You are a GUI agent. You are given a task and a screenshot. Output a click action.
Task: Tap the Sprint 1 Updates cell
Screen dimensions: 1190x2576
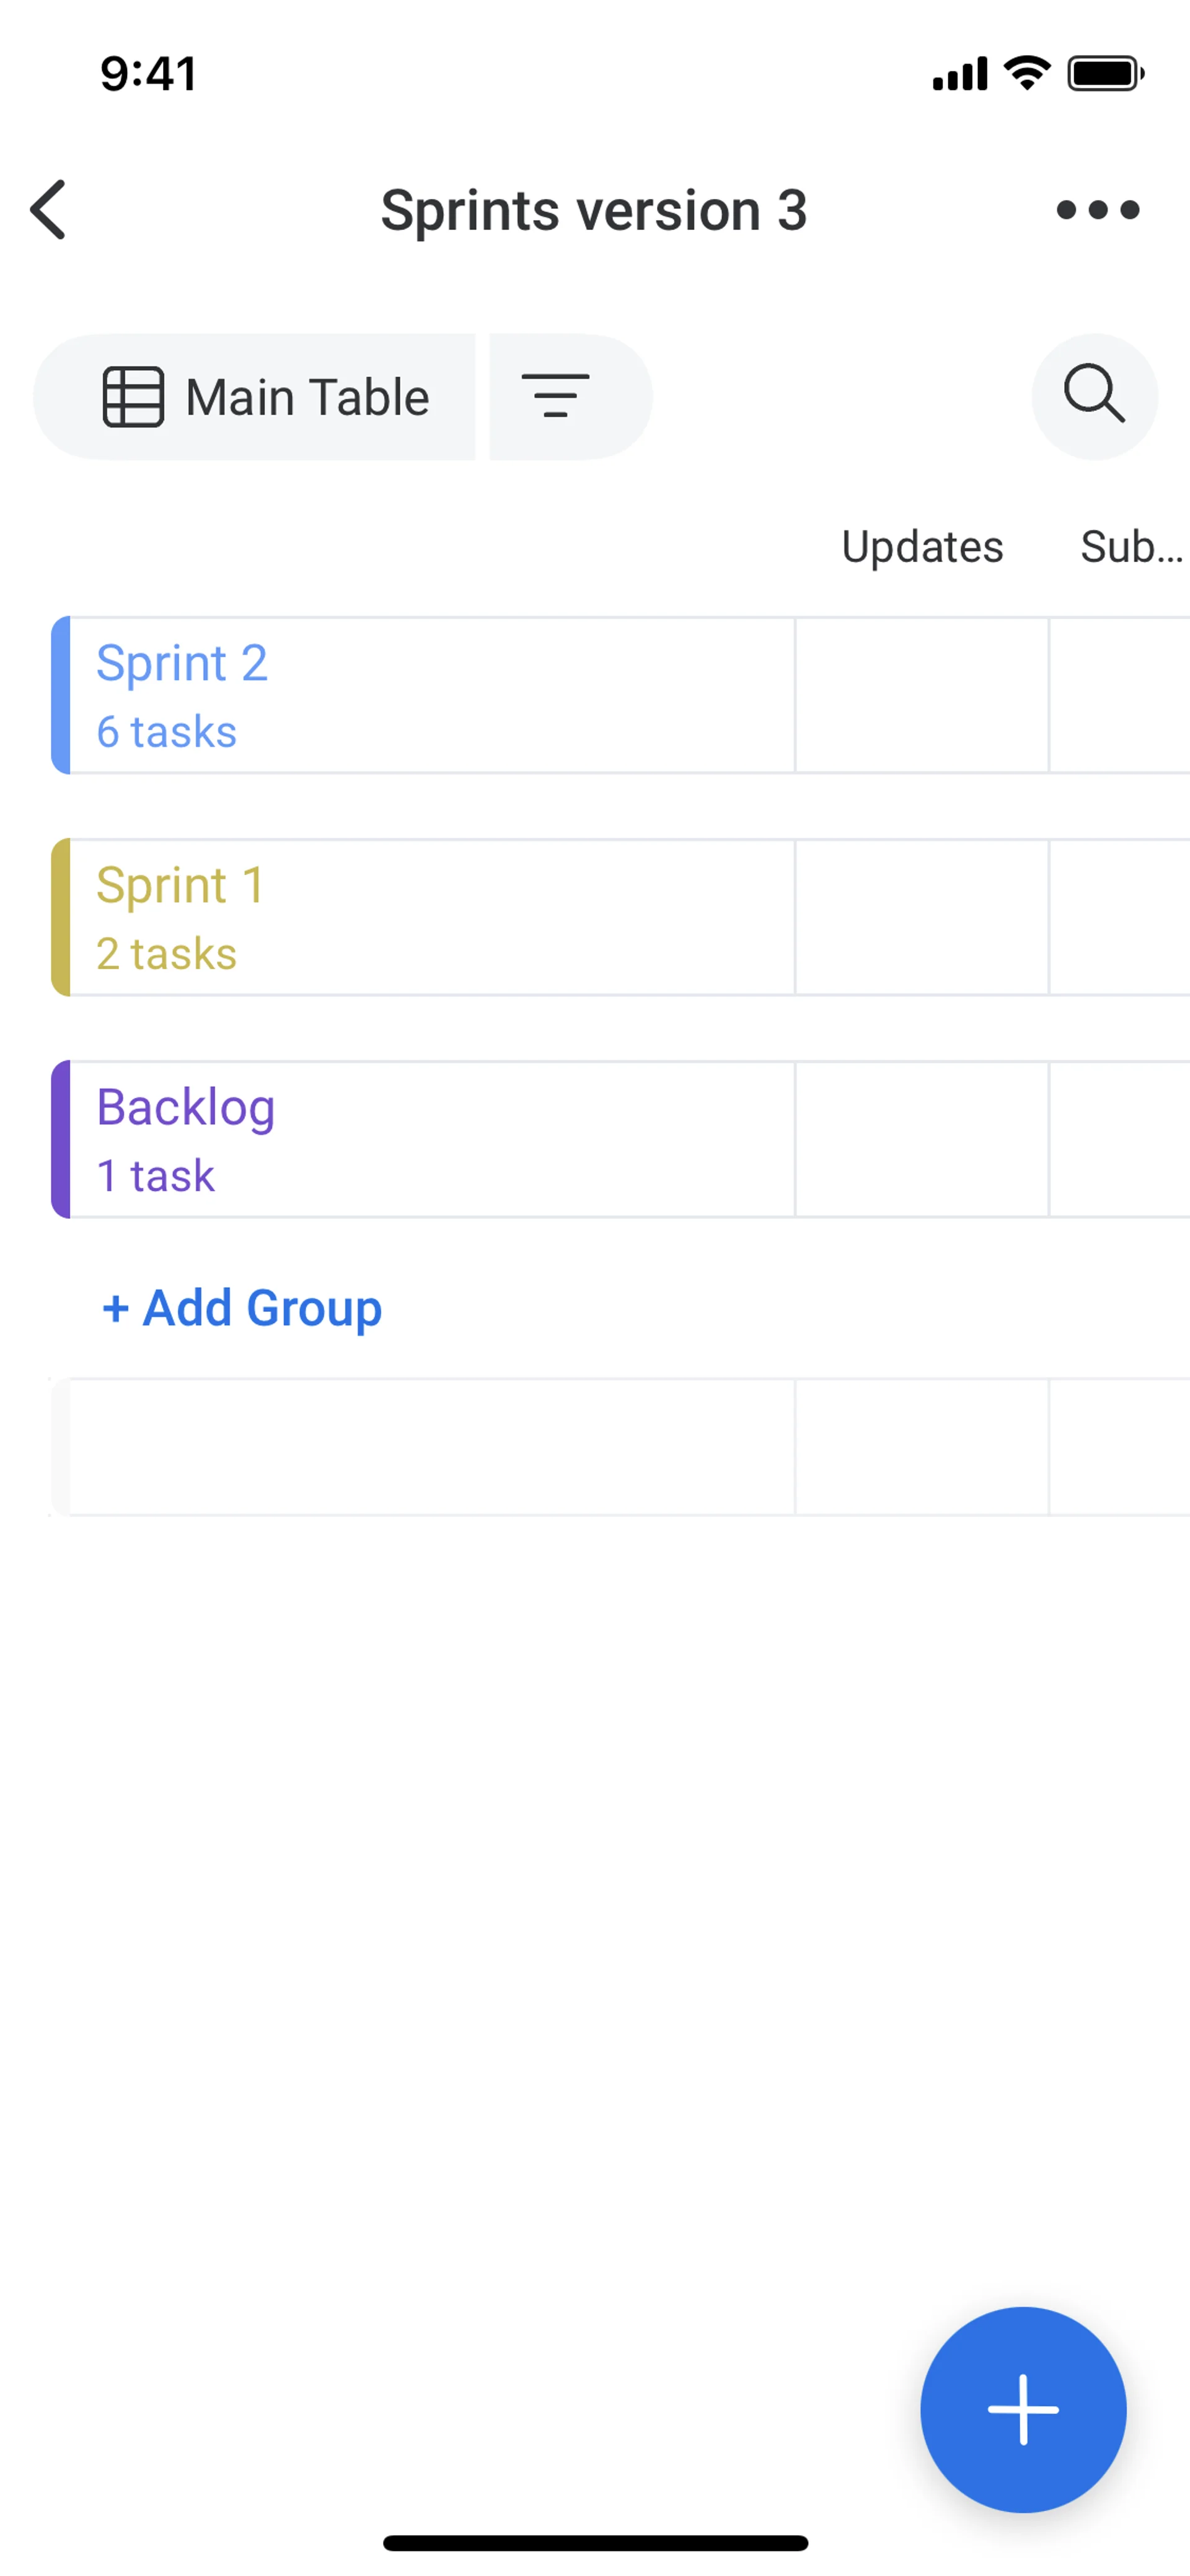tap(922, 917)
